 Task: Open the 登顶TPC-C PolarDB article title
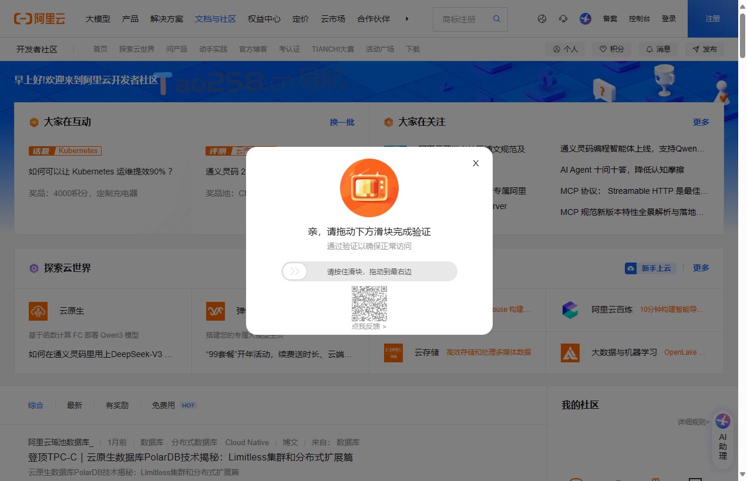(191, 458)
